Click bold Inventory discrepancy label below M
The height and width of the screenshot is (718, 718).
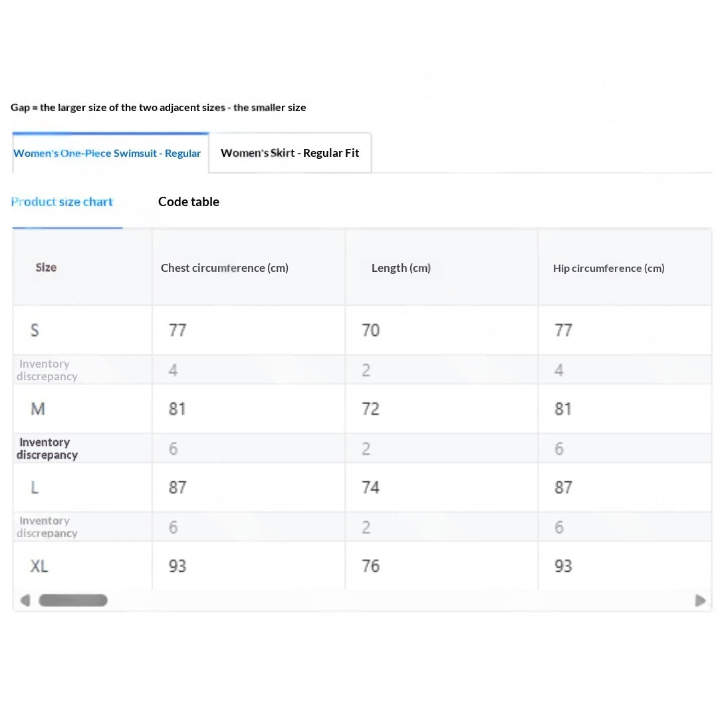[47, 448]
